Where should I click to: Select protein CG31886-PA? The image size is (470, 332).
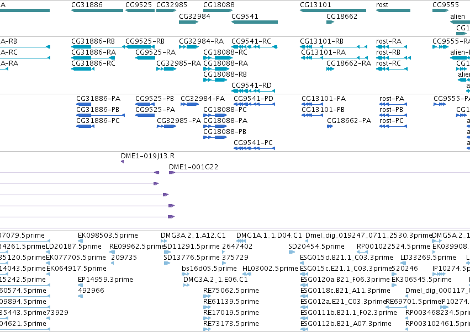tap(98, 99)
